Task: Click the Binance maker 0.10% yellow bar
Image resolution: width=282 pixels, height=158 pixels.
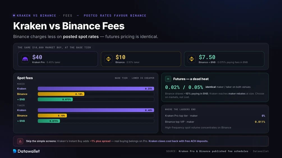Action: pyautogui.click(x=61, y=94)
